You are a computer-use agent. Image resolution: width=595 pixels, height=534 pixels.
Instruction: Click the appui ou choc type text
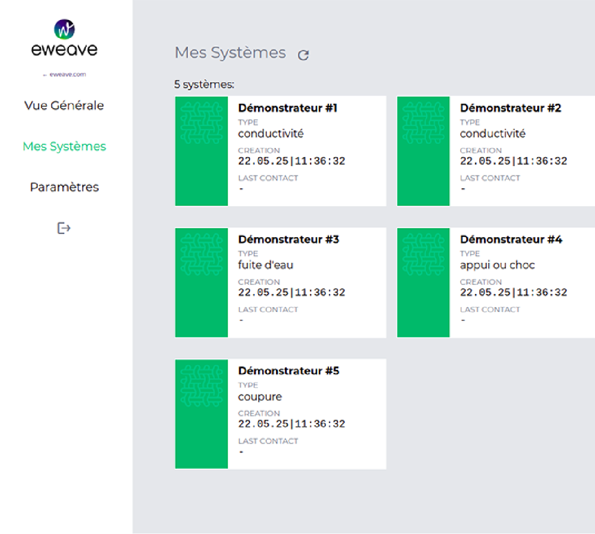497,265
